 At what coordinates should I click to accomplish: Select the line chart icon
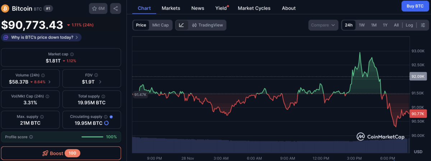pyautogui.click(x=182, y=25)
